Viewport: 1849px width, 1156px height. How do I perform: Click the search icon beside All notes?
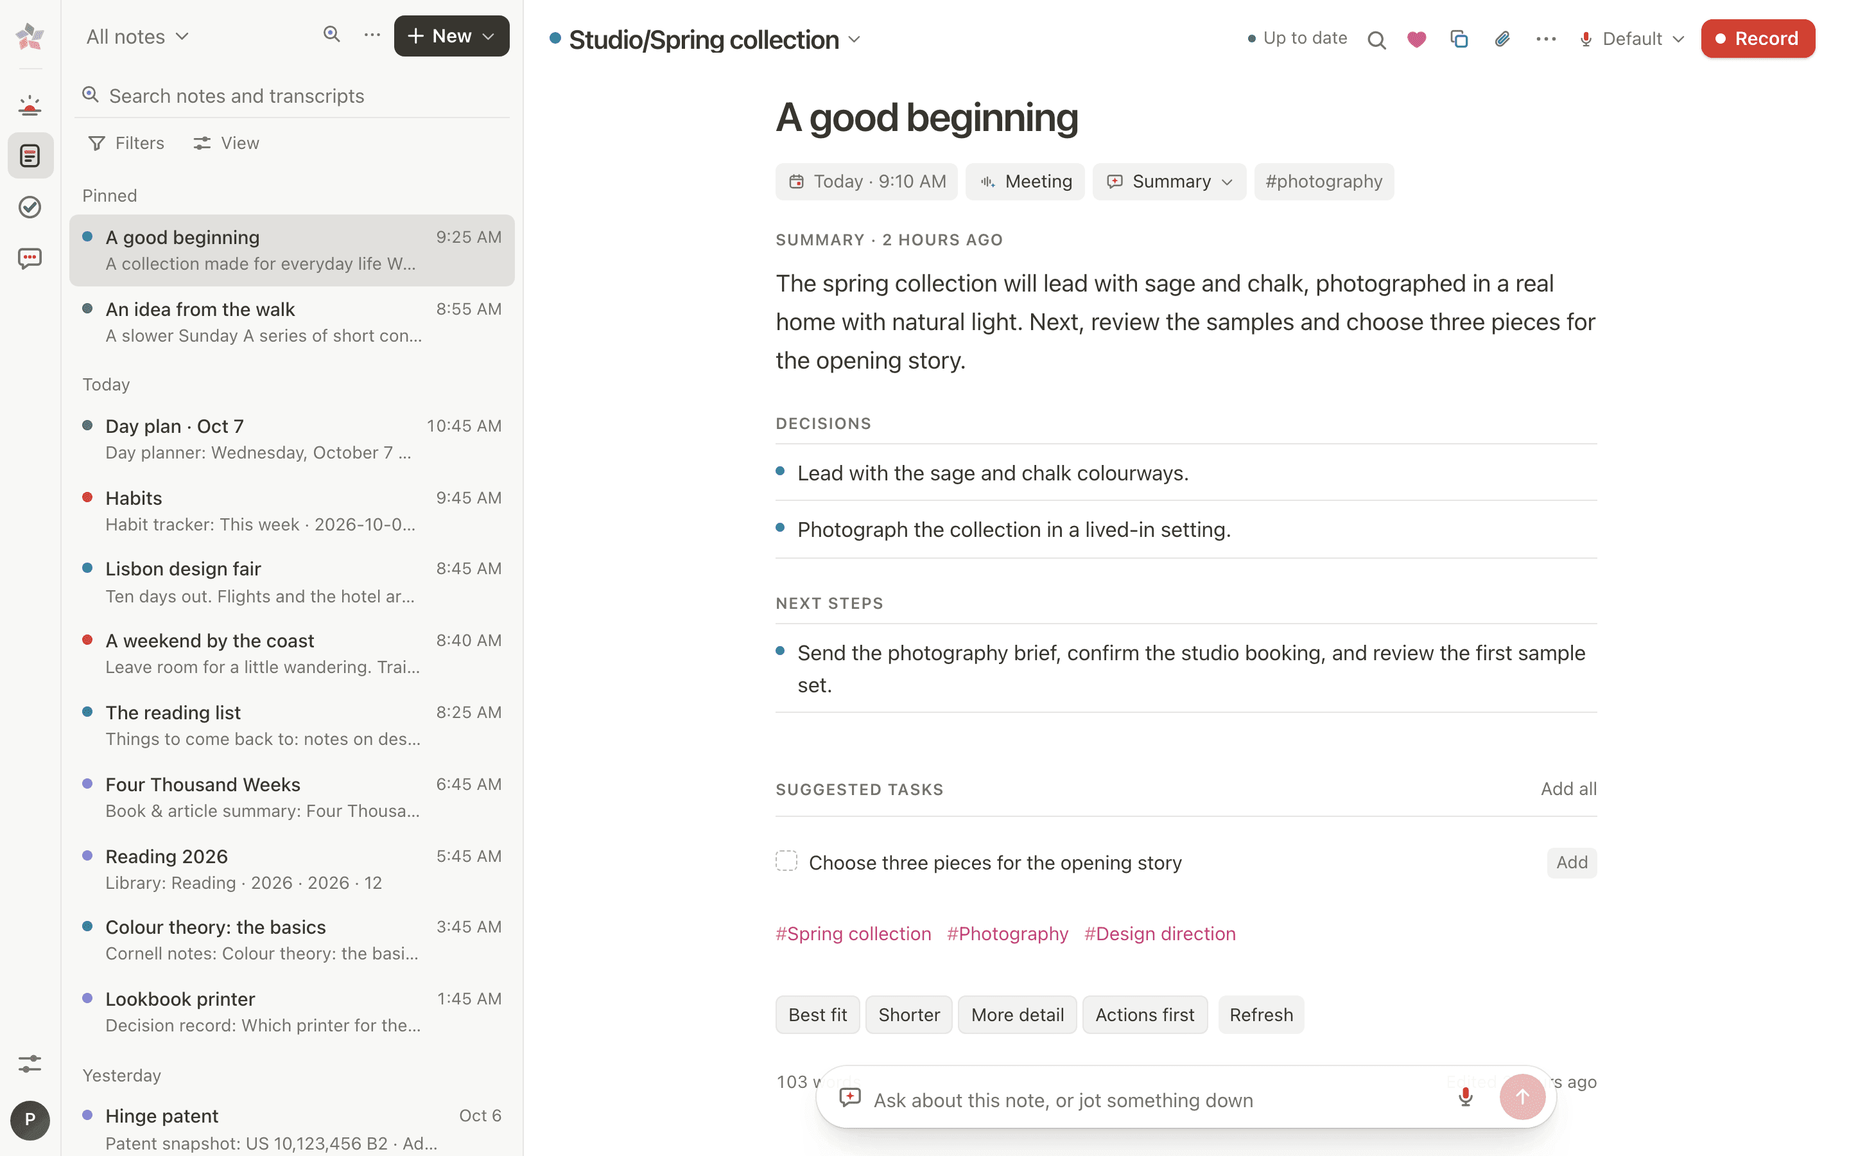tap(331, 35)
